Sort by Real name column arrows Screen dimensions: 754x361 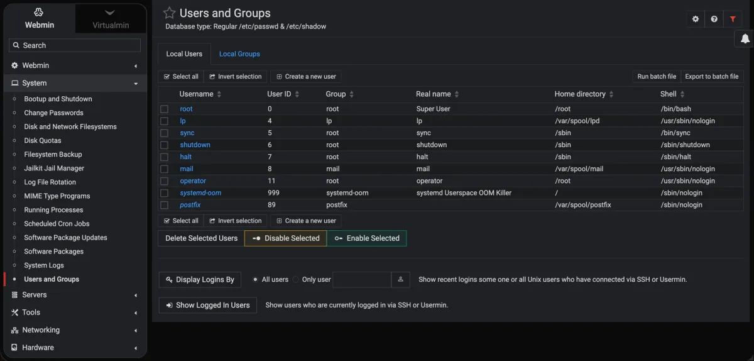(456, 94)
